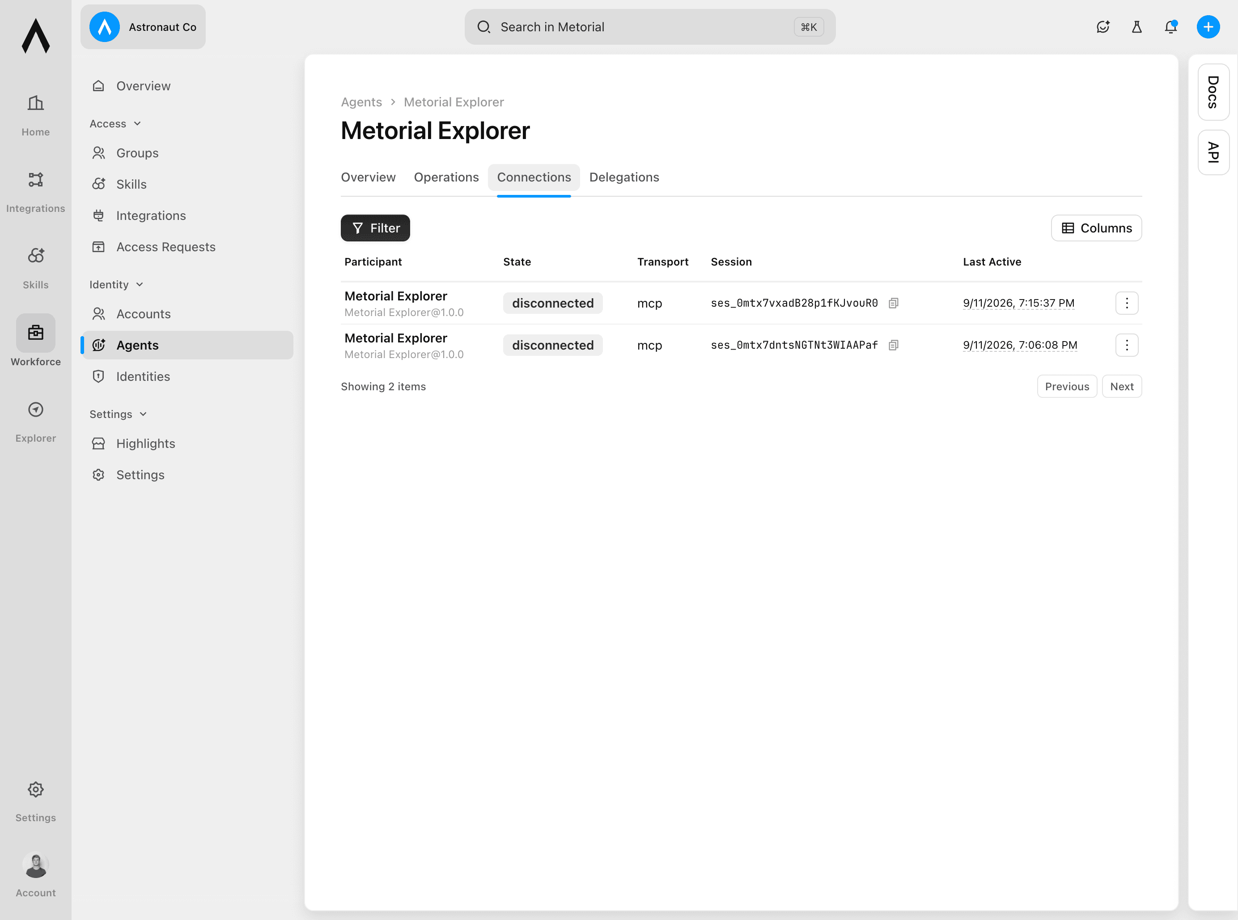Select Workforce in the left rail
Screen dimensions: 1238x920
pyautogui.click(x=36, y=340)
